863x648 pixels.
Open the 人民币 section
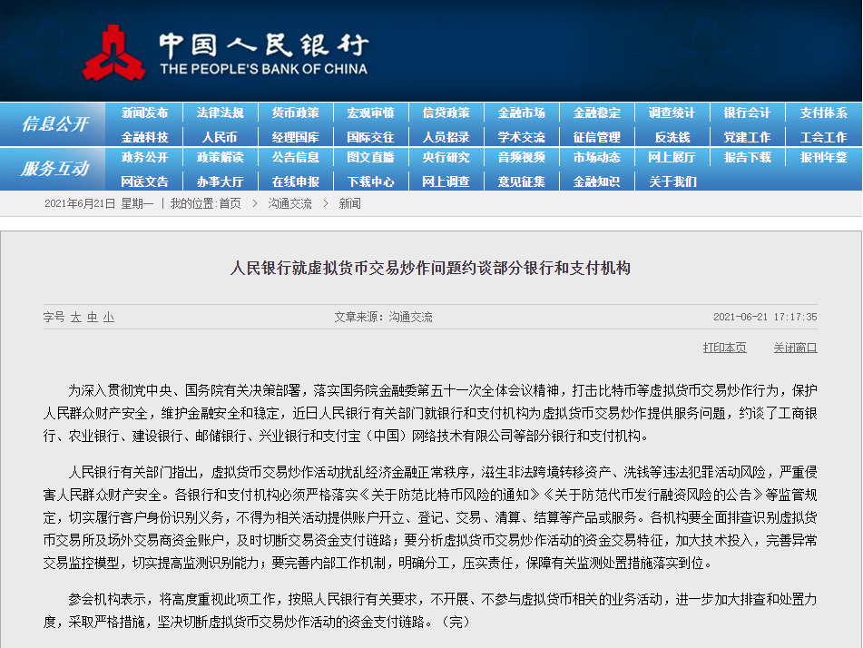point(220,137)
